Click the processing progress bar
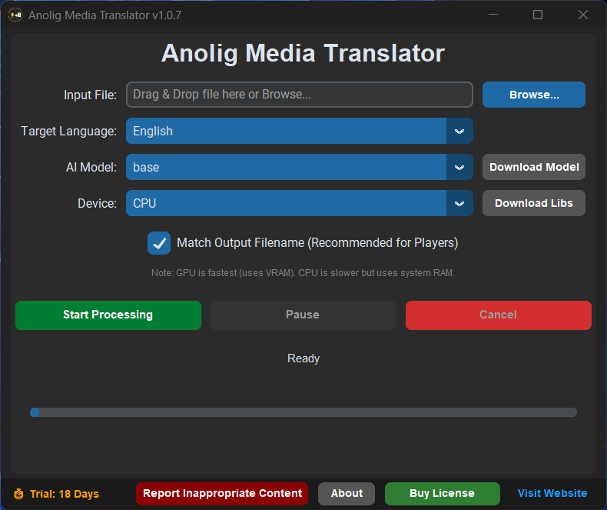Image resolution: width=607 pixels, height=510 pixels. 303,412
